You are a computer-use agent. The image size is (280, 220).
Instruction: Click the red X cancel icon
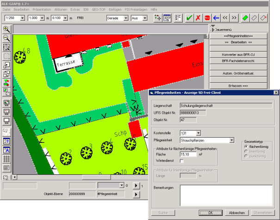coord(198,18)
